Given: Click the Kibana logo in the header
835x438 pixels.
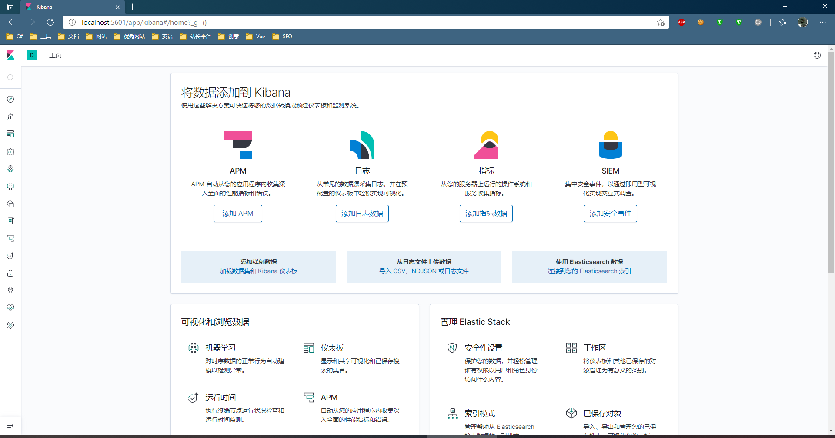Looking at the screenshot, I should click(10, 55).
